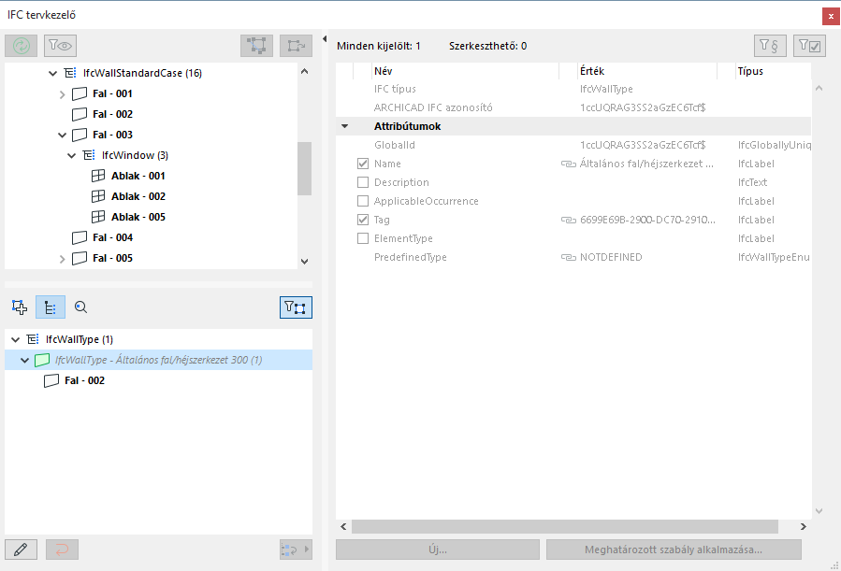This screenshot has height=571, width=841.
Task: Open the magnifier search icon
Action: [80, 307]
